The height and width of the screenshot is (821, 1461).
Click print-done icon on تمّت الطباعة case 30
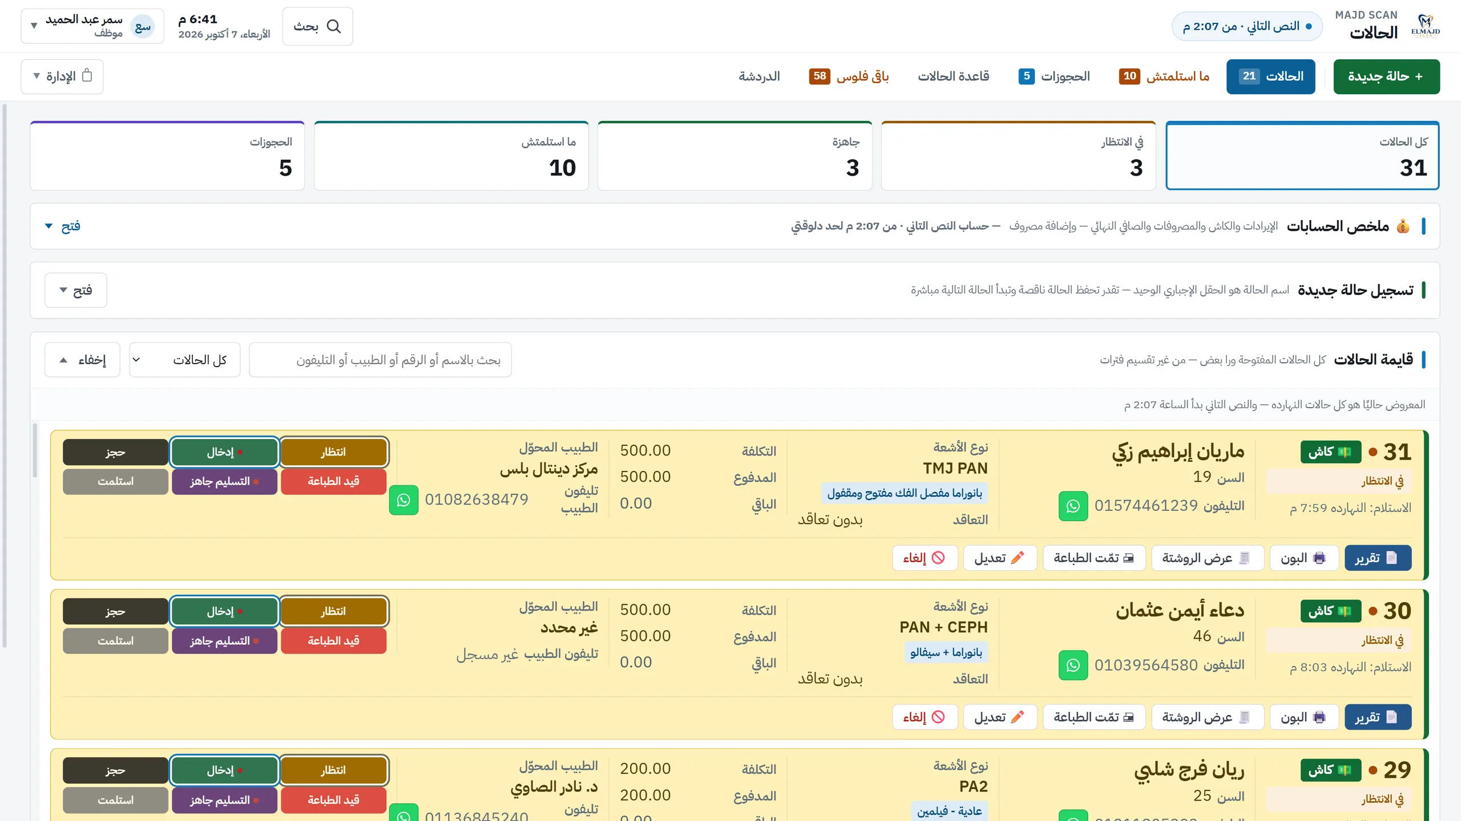(x=1128, y=717)
